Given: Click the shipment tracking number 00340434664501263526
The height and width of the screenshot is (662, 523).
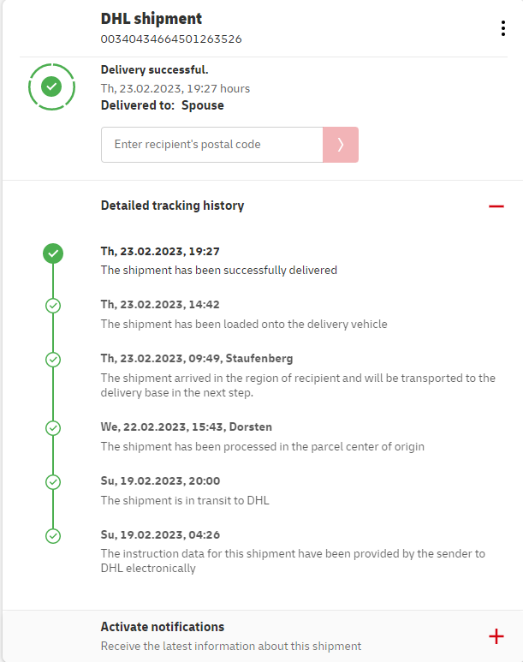Looking at the screenshot, I should point(171,39).
